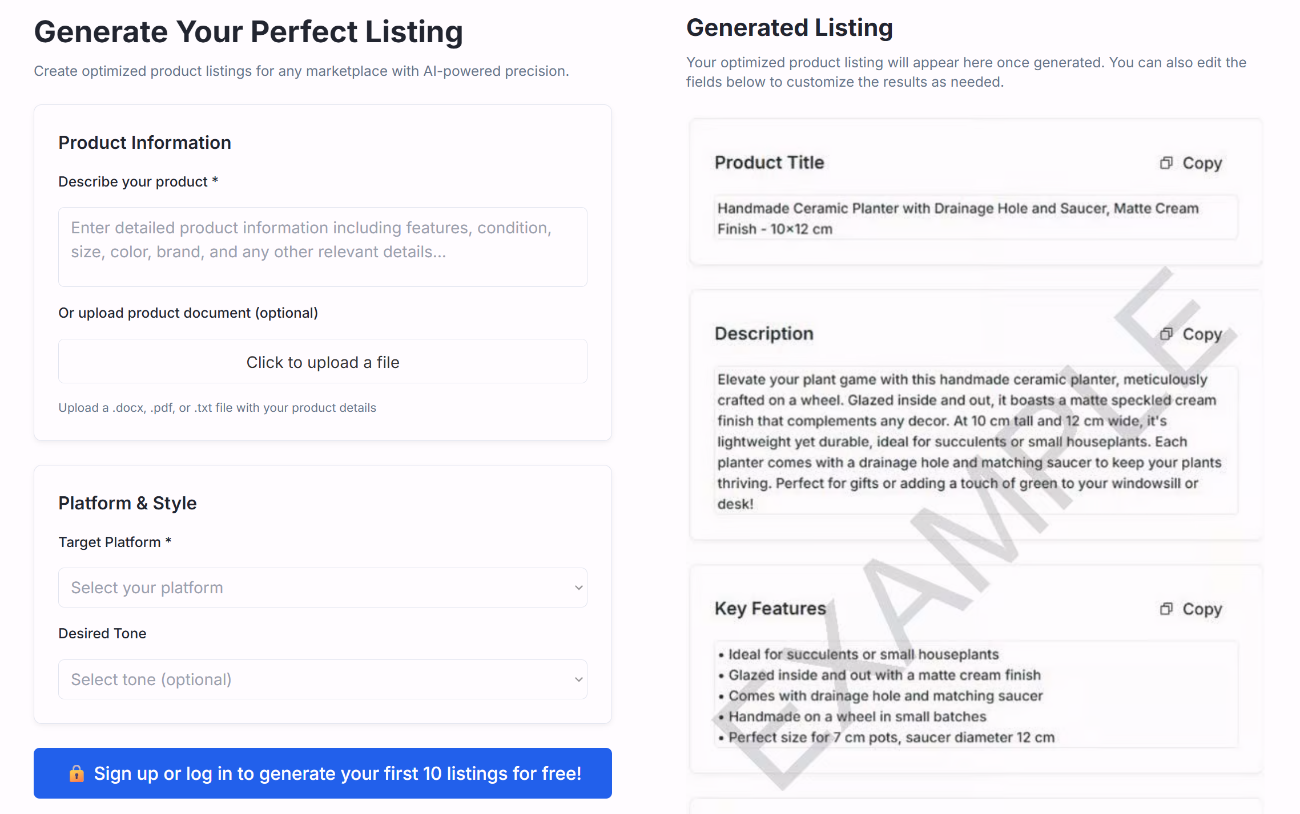Click to upload a file button
The width and height of the screenshot is (1300, 814).
tap(323, 362)
